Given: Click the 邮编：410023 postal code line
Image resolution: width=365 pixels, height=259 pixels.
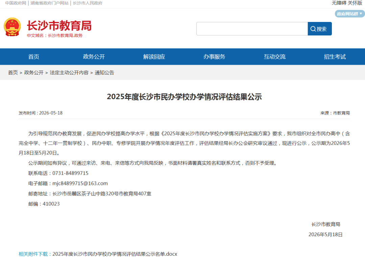Looking at the screenshot, I should 44,204.
